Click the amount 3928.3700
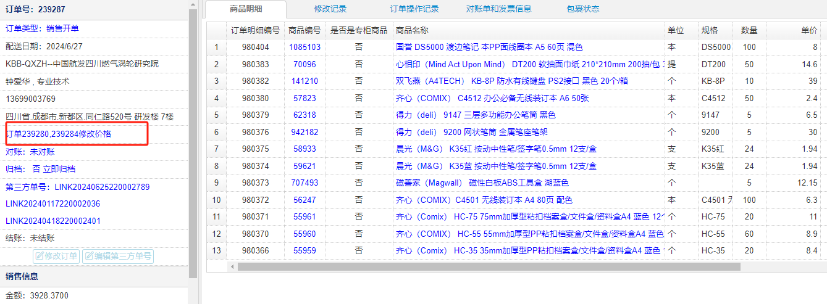827x304 pixels. tap(49, 296)
